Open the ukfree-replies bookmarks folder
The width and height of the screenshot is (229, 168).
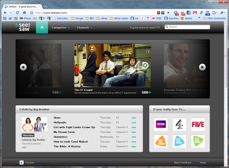119,18
